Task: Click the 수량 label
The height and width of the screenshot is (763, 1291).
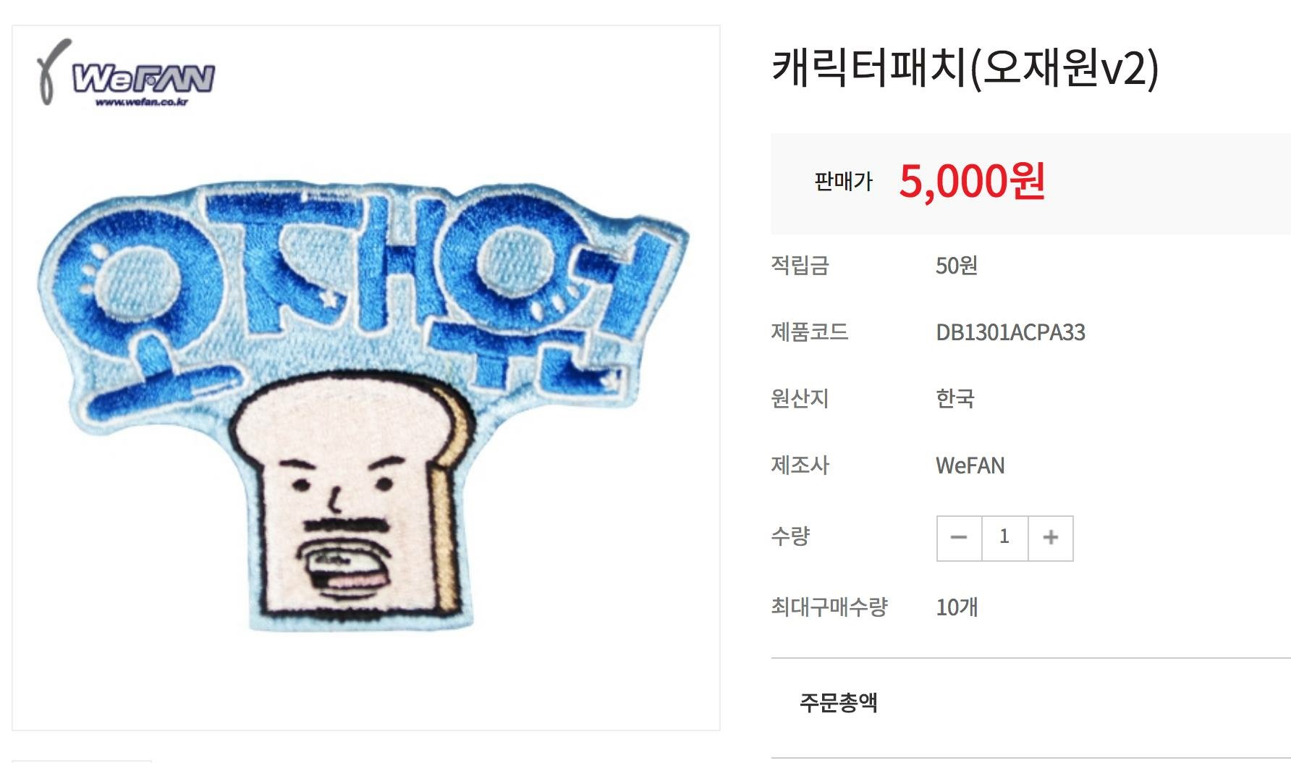Action: (x=790, y=536)
